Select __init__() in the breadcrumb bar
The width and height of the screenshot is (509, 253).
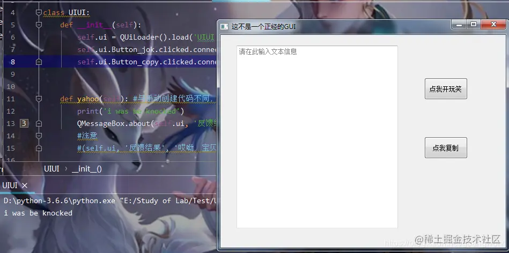tap(87, 169)
